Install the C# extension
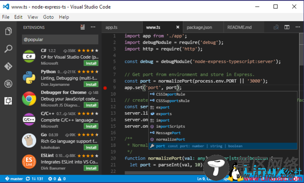The width and height of the screenshot is (304, 183). (91, 63)
